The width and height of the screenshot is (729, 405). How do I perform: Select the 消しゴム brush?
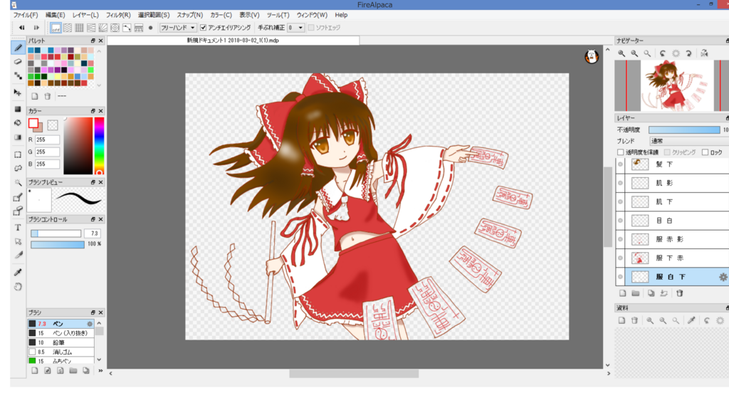coord(61,352)
